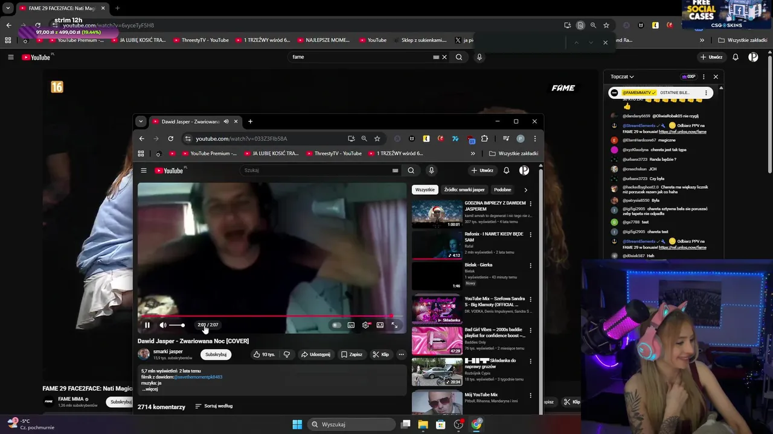Pause the Dawid Jasper video
Screen dimensions: 773x434
(147, 325)
